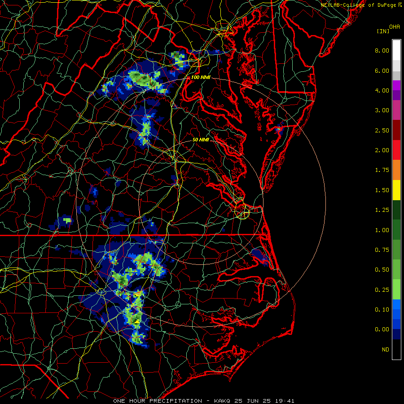Select the pink 3.00 inch legend swatch
Image resolution: width=404 pixels, height=404 pixels.
396,110
